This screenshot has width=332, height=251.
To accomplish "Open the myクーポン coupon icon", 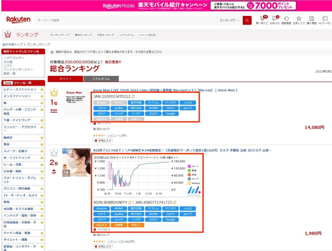I will (325, 19).
